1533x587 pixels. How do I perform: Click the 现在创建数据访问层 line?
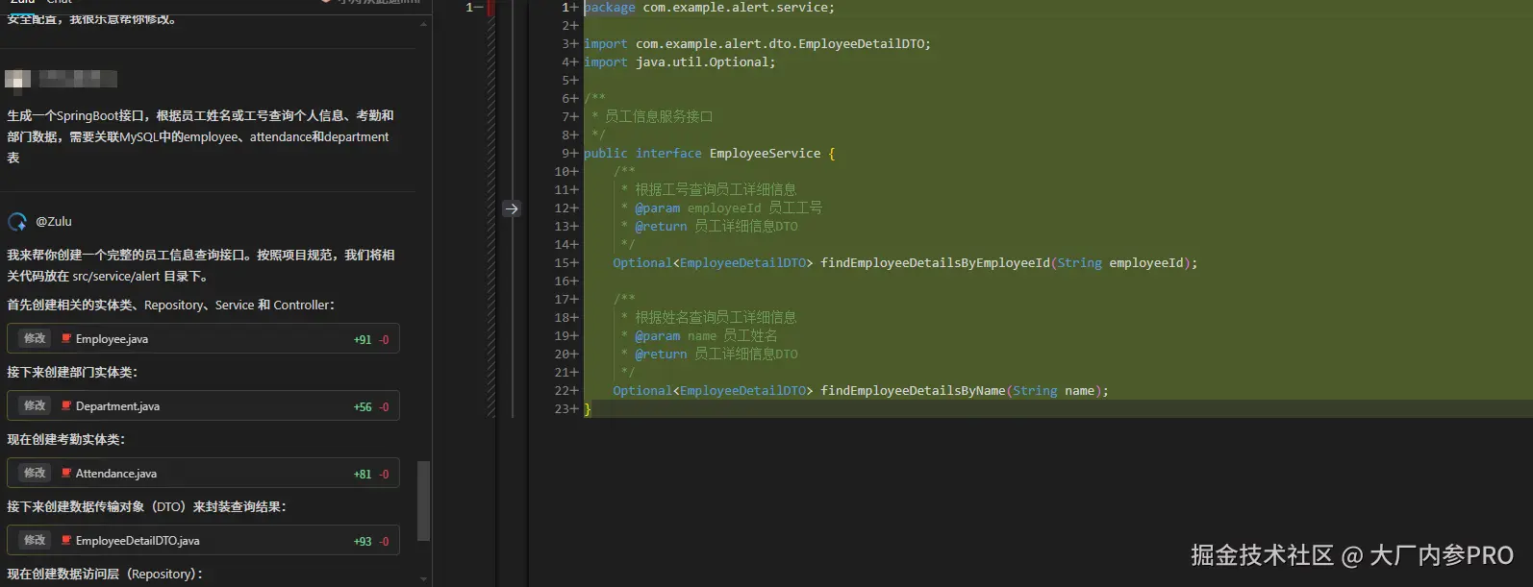105,574
